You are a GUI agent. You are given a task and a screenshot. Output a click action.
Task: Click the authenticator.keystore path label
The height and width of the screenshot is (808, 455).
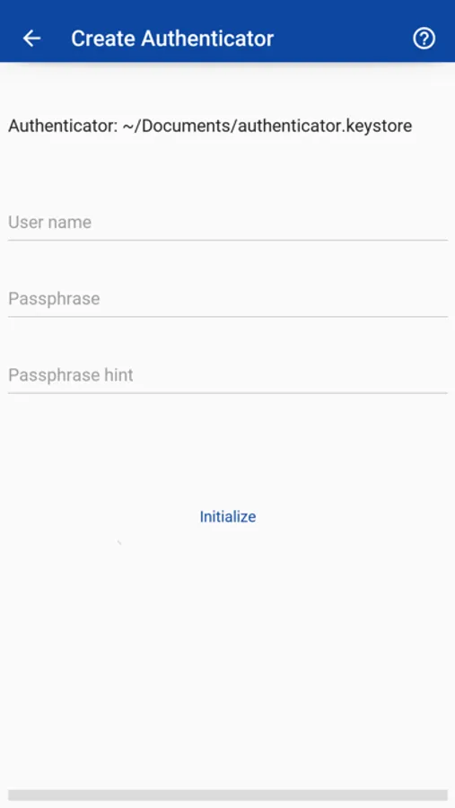tap(267, 126)
